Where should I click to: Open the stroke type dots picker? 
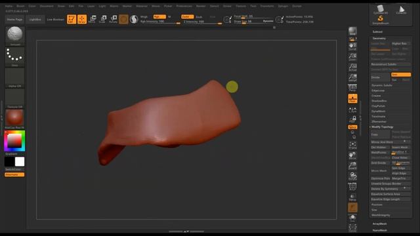point(14,57)
